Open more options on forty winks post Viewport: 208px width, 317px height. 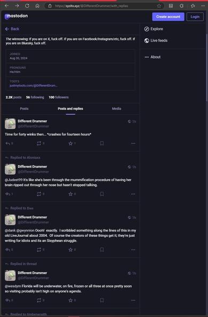tap(133, 143)
